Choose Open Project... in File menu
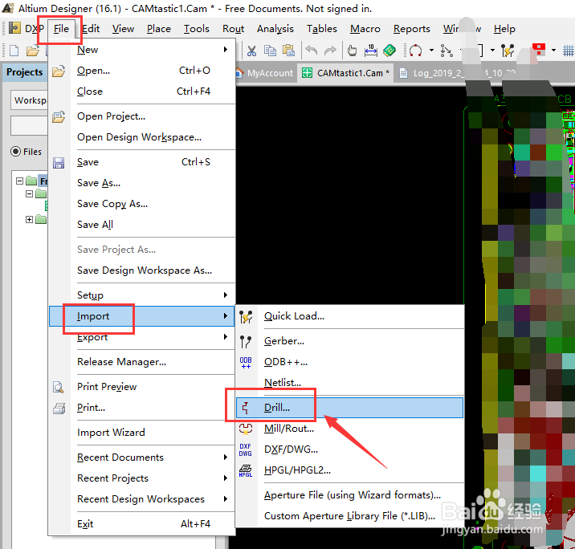 click(142, 116)
